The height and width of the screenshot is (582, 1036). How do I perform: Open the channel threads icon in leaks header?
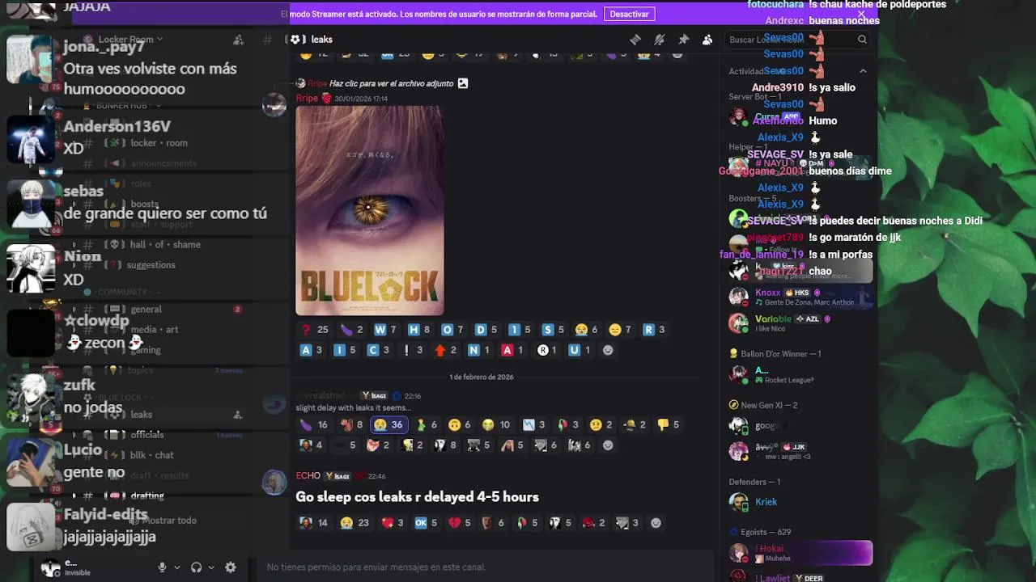coord(635,40)
